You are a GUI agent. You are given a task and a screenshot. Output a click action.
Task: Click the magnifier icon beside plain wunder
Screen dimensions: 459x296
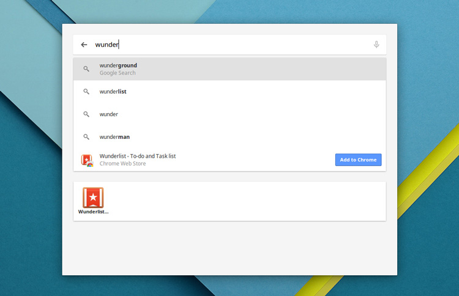click(x=86, y=114)
